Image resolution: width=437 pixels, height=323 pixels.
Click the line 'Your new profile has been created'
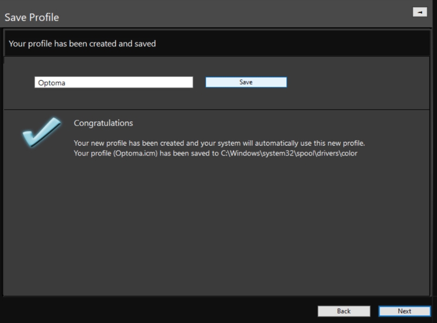coord(220,143)
